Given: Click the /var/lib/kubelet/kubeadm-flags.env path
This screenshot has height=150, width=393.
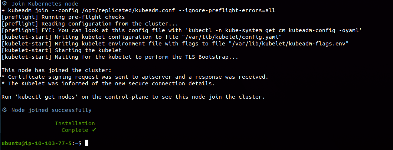Looking at the screenshot, I should coord(289,44).
